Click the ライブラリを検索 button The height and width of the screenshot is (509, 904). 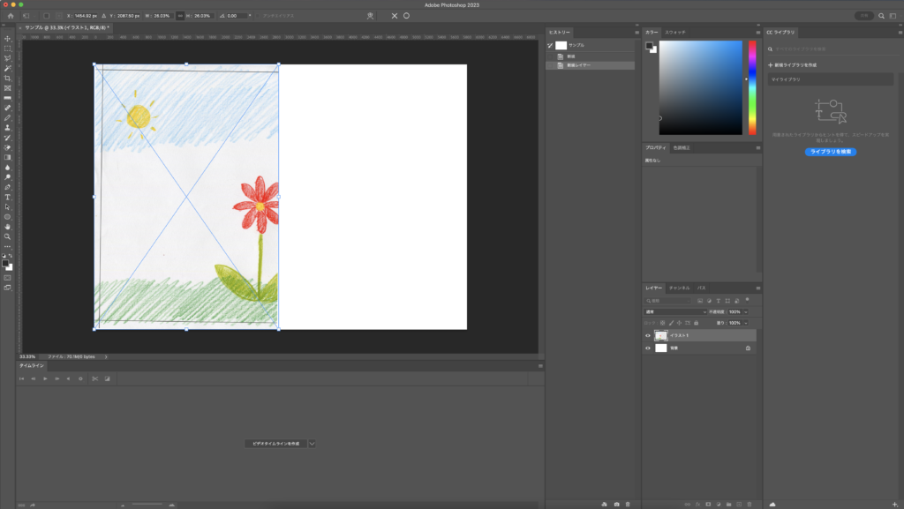point(830,152)
